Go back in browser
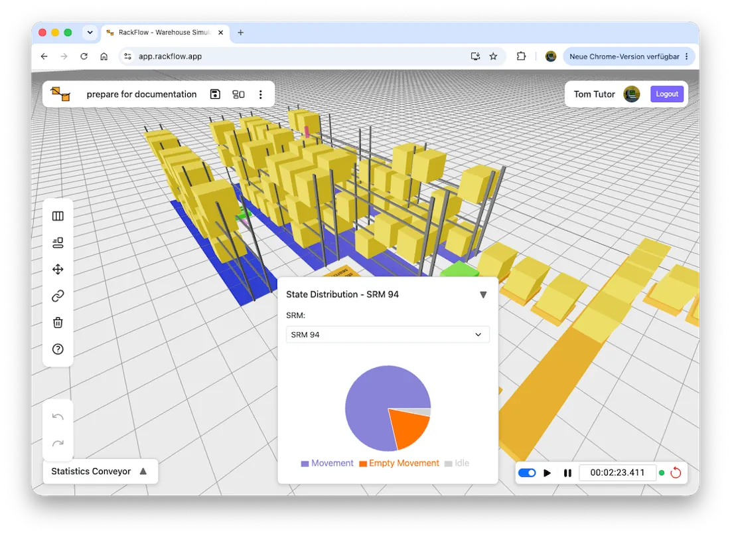Image resolution: width=730 pixels, height=536 pixels. [x=44, y=56]
